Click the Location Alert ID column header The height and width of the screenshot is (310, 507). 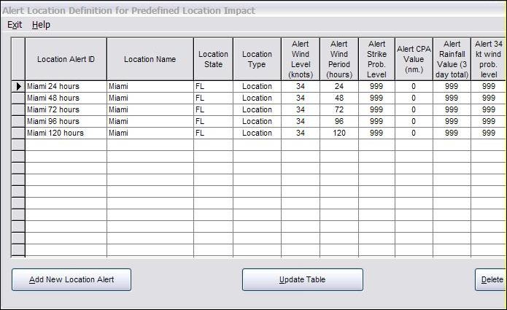(x=66, y=59)
